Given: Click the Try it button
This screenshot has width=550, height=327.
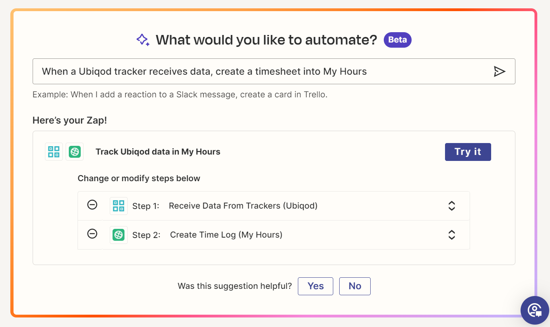Looking at the screenshot, I should tap(468, 152).
